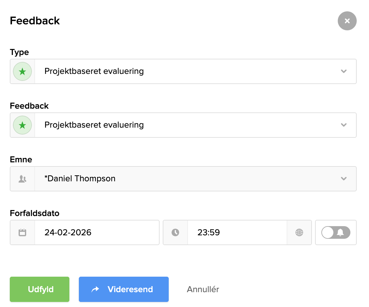Click Projektbaseret evaluering text in Type field
The height and width of the screenshot is (307, 369).
(x=94, y=71)
